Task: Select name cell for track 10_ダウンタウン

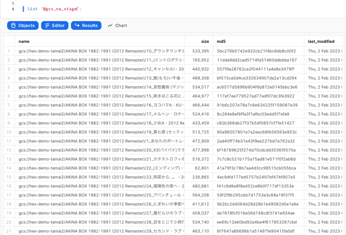Action: pos(99,51)
